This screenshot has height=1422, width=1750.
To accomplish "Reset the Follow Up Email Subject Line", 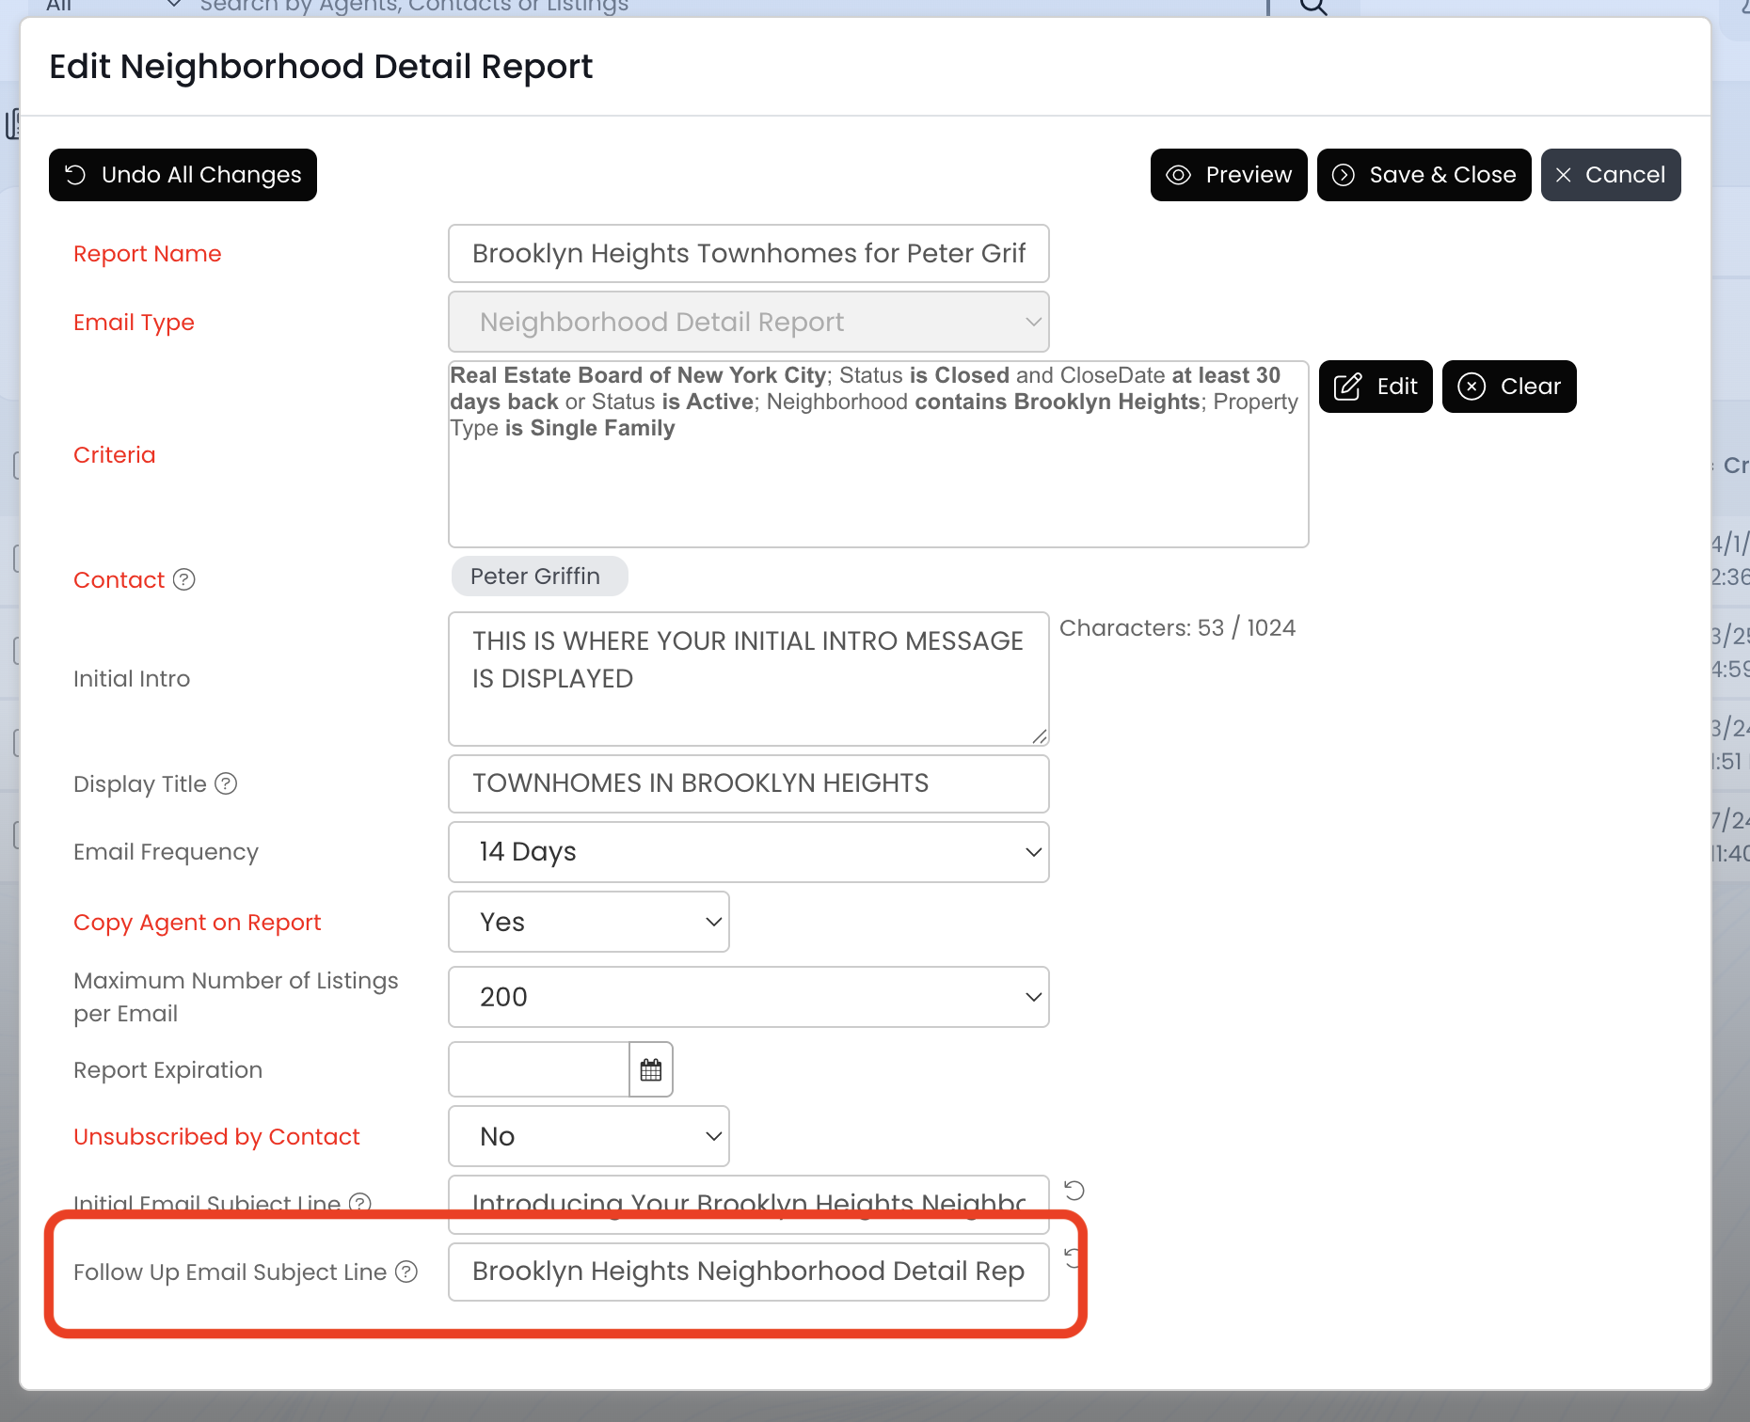I will [x=1074, y=1257].
